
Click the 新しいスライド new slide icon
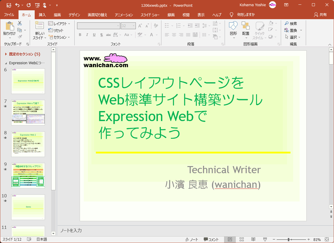[x=40, y=26]
